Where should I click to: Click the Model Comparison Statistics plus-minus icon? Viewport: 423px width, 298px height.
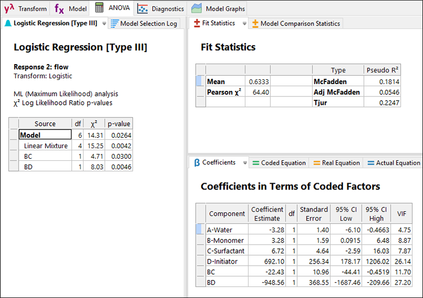click(x=255, y=23)
